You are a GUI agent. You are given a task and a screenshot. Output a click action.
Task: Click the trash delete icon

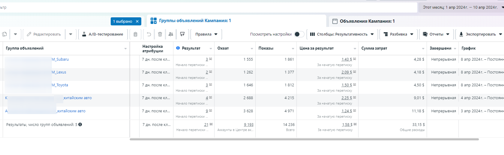160,34
